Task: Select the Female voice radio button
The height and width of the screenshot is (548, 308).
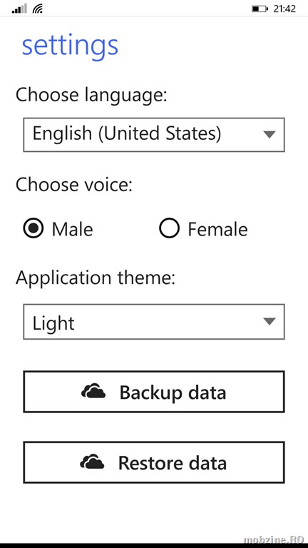Action: [x=169, y=228]
